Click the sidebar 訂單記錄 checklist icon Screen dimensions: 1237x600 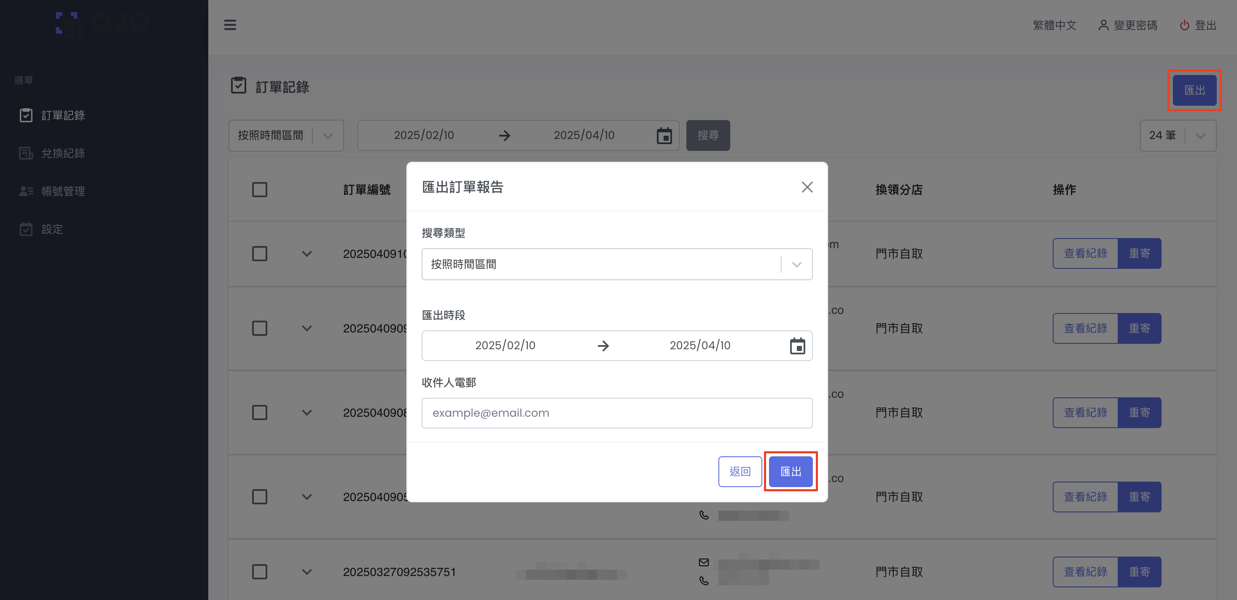pos(26,115)
